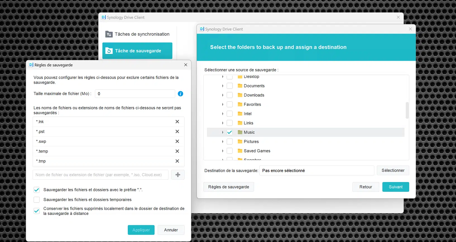
Task: Go back with the Retour button
Action: pos(366,187)
